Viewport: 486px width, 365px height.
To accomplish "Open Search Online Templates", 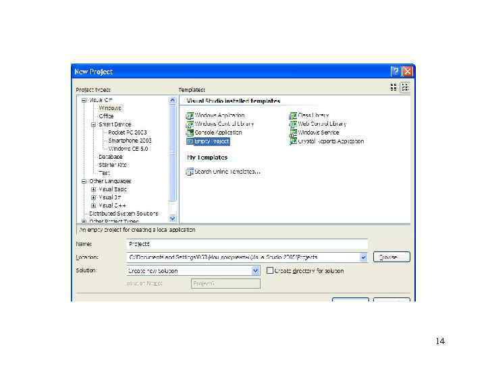I will [223, 172].
